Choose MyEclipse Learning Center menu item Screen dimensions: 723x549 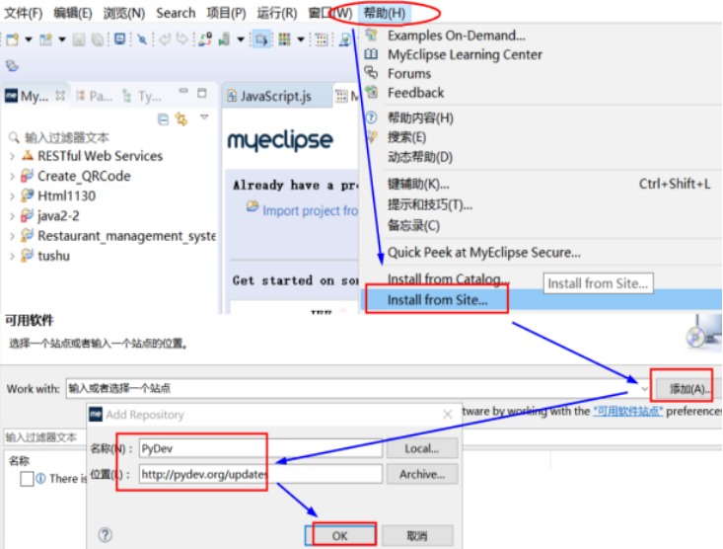(465, 54)
